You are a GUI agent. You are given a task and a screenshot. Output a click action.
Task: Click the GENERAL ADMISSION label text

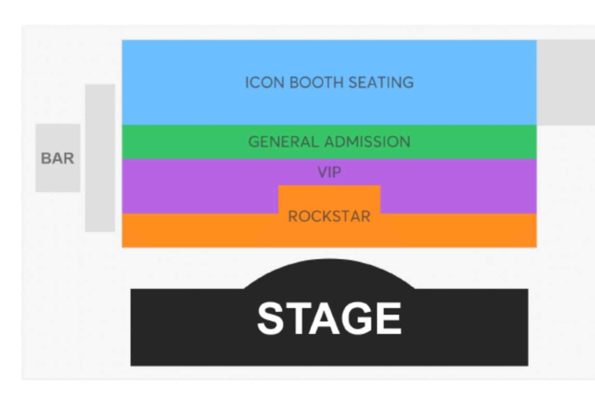point(329,142)
